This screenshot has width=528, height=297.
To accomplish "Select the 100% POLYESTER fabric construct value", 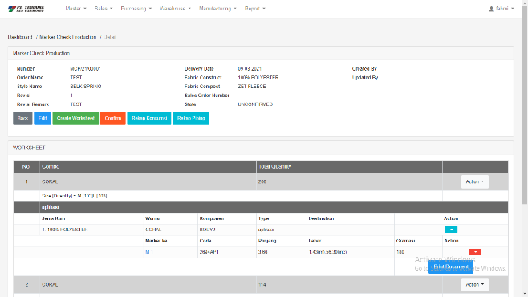I will click(x=258, y=77).
